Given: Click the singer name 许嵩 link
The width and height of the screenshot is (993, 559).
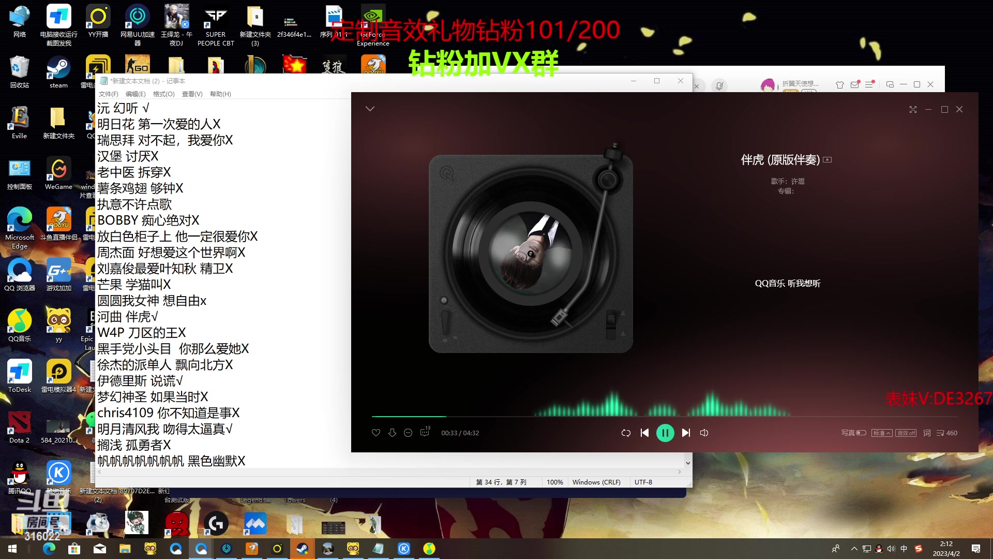Looking at the screenshot, I should 798,181.
